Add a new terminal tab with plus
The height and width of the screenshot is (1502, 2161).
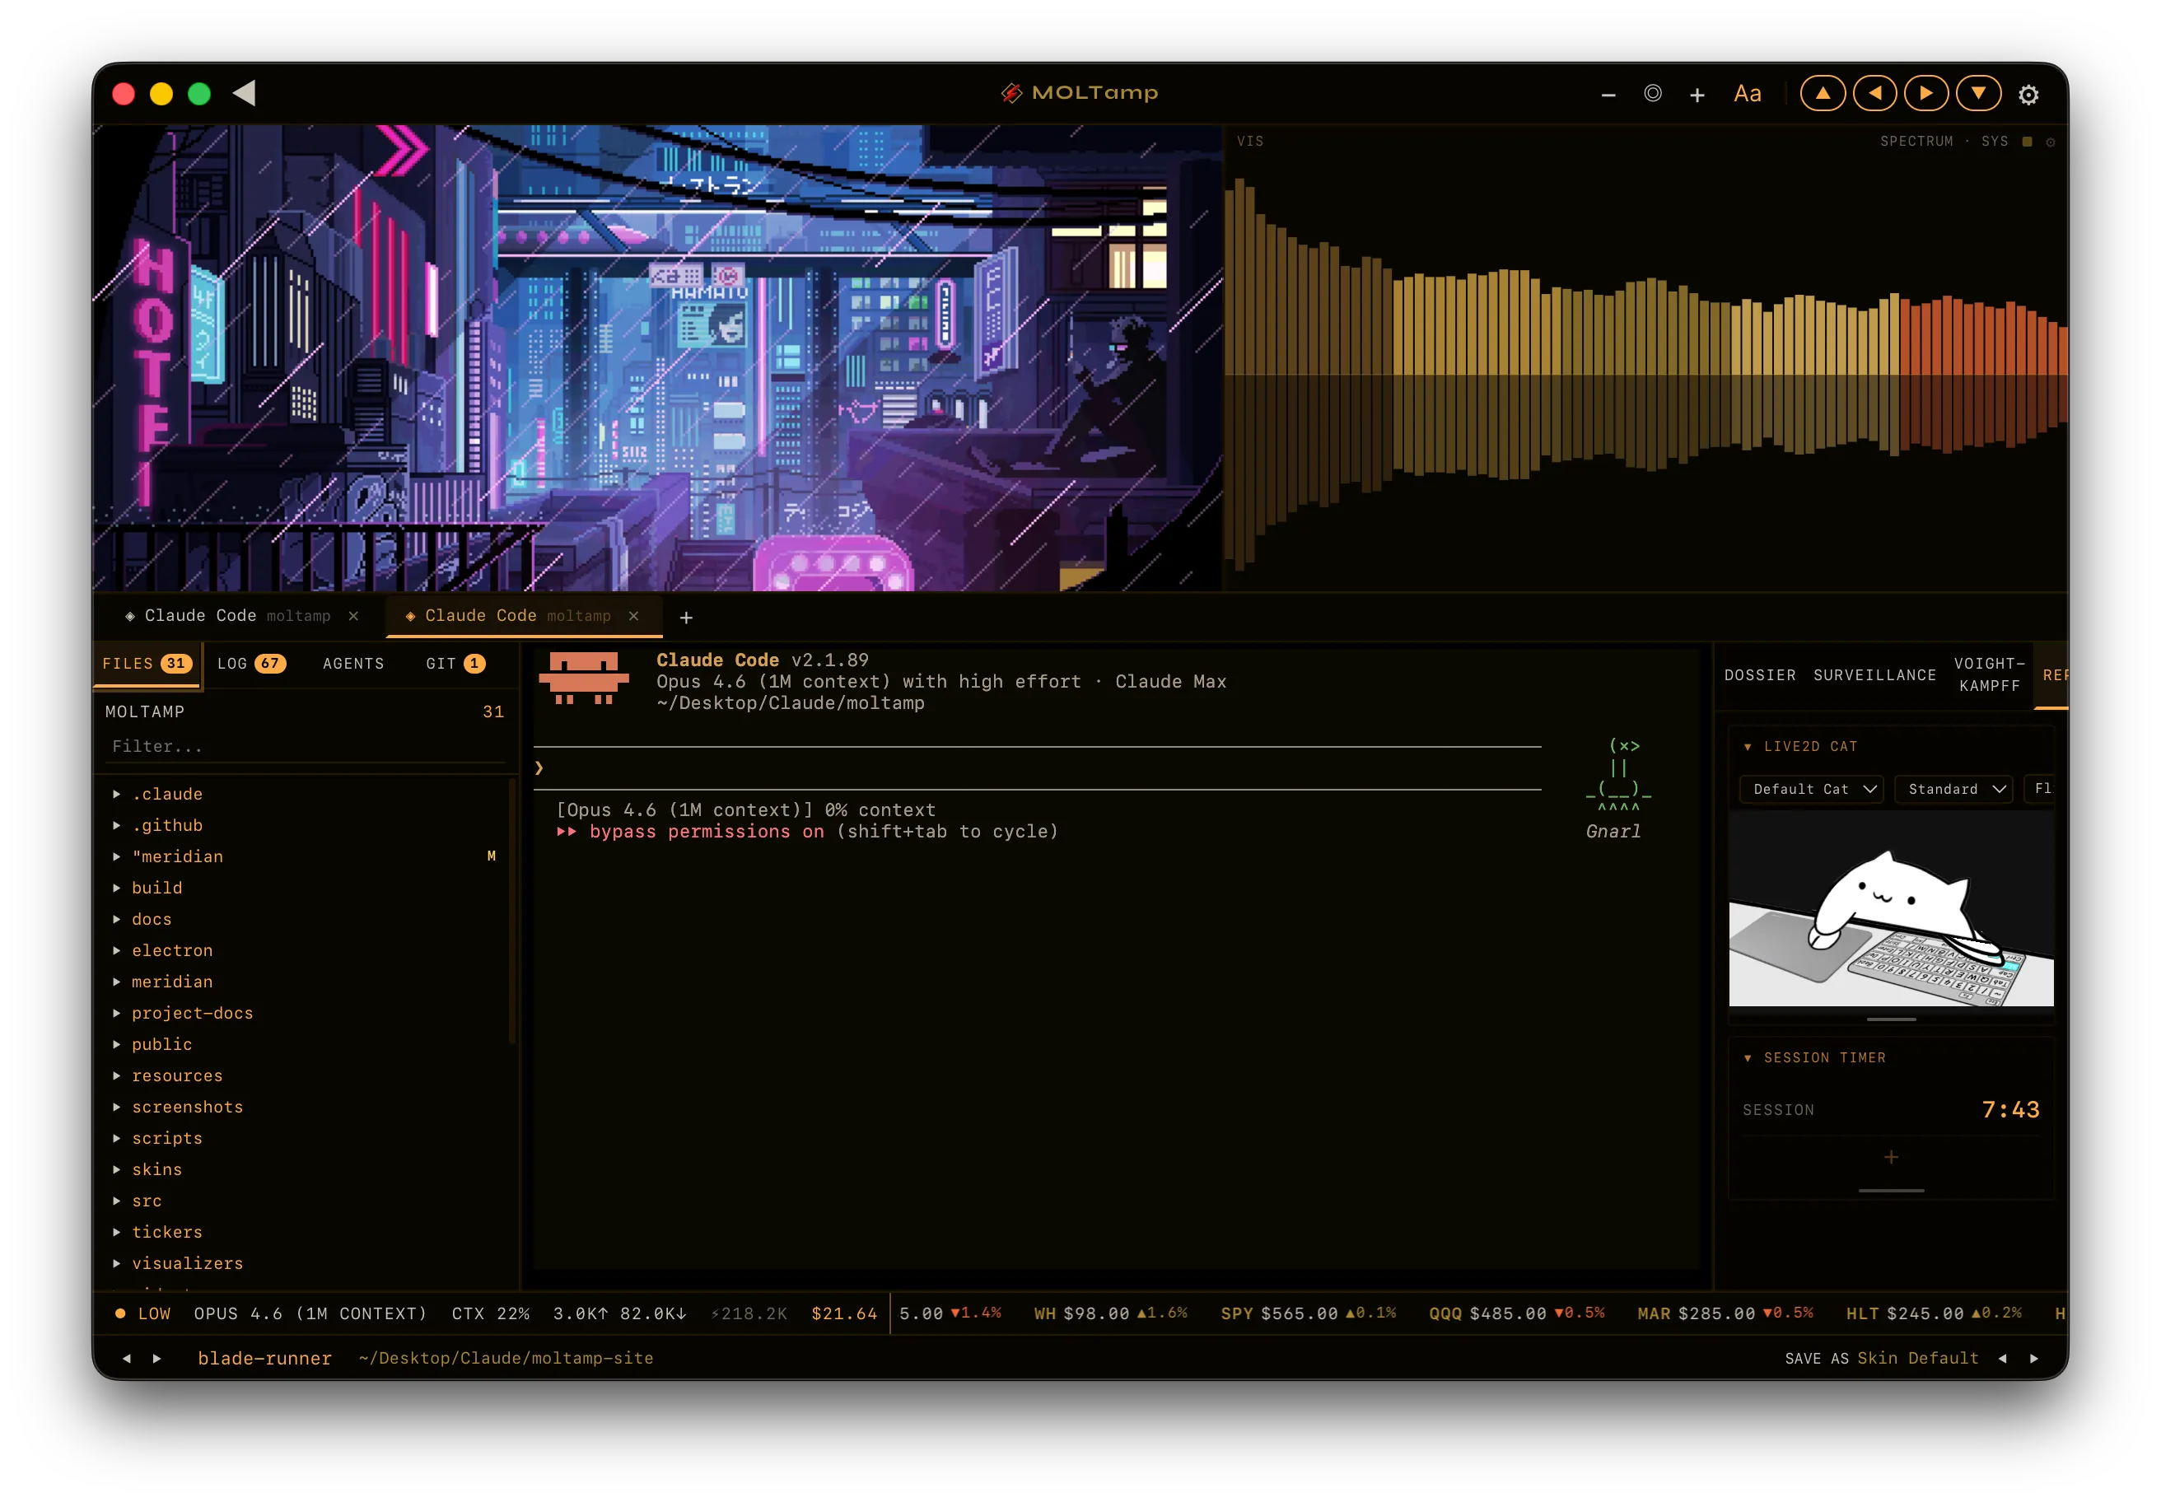point(686,618)
